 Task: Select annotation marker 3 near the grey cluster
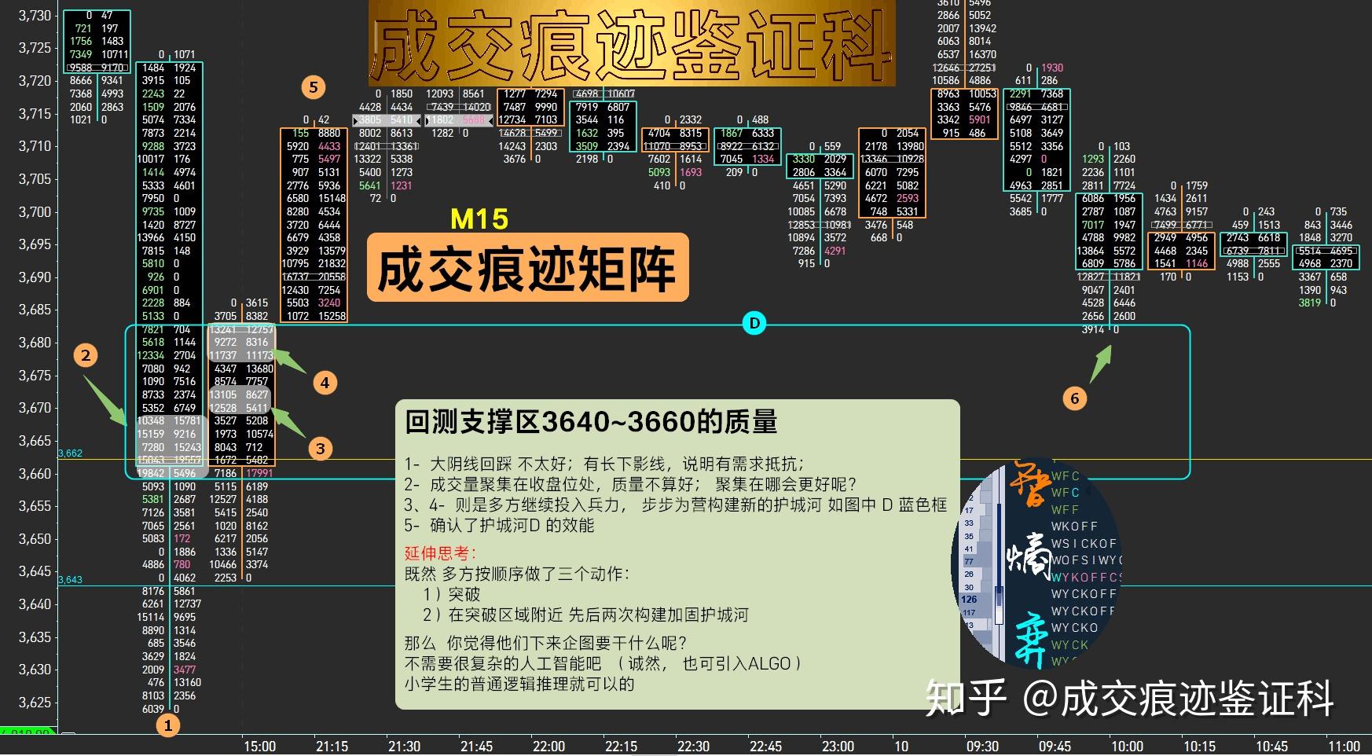click(x=320, y=450)
